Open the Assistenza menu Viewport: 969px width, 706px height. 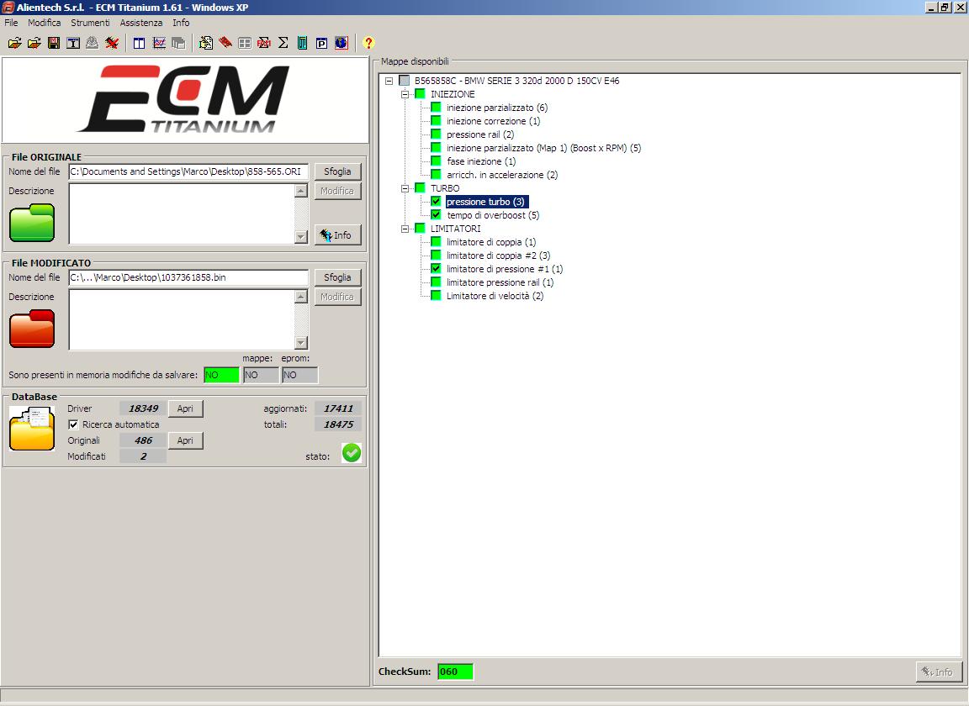coord(141,22)
